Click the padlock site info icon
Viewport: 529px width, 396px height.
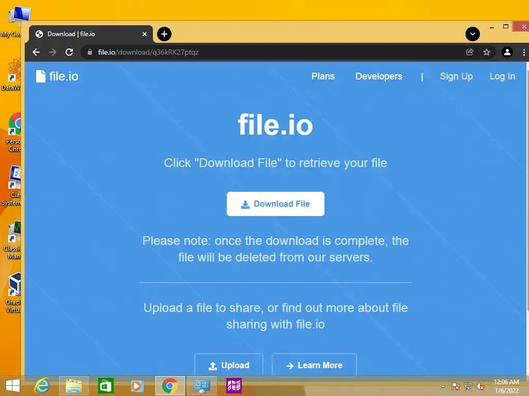click(x=90, y=52)
